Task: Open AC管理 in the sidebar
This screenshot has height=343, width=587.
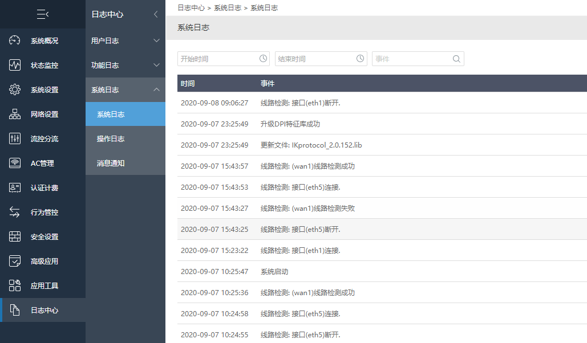Action: (x=43, y=163)
